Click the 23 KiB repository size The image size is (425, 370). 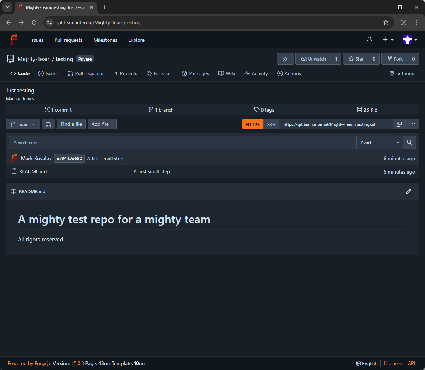367,109
